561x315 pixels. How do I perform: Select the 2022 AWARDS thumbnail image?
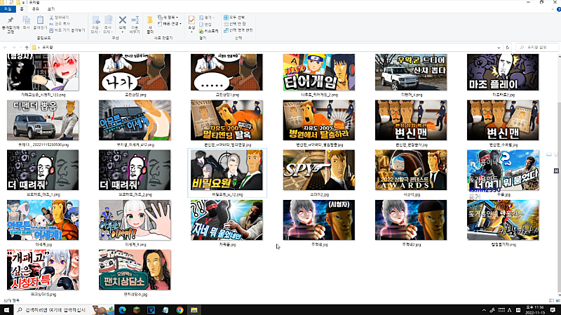click(x=410, y=168)
